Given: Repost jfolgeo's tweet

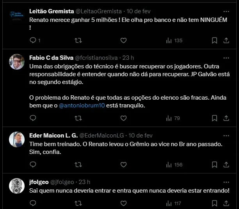Looking at the screenshot, I should [x=78, y=203].
